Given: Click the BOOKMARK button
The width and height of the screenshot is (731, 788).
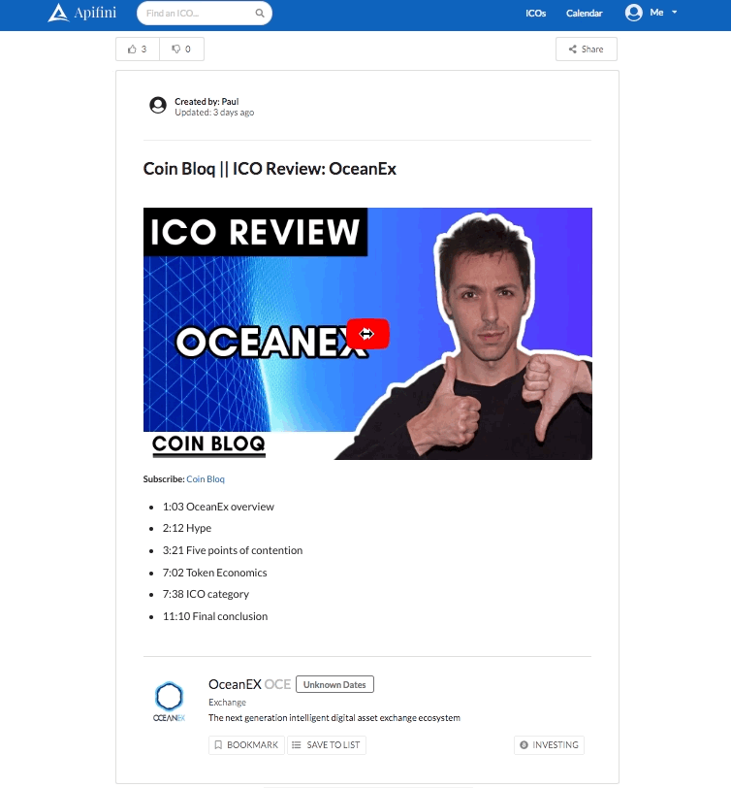Looking at the screenshot, I should pyautogui.click(x=246, y=744).
